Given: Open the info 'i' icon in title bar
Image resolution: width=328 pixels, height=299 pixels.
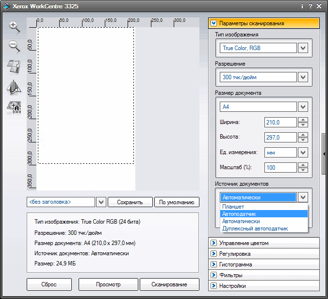Looking at the screenshot, I should click(302, 6).
